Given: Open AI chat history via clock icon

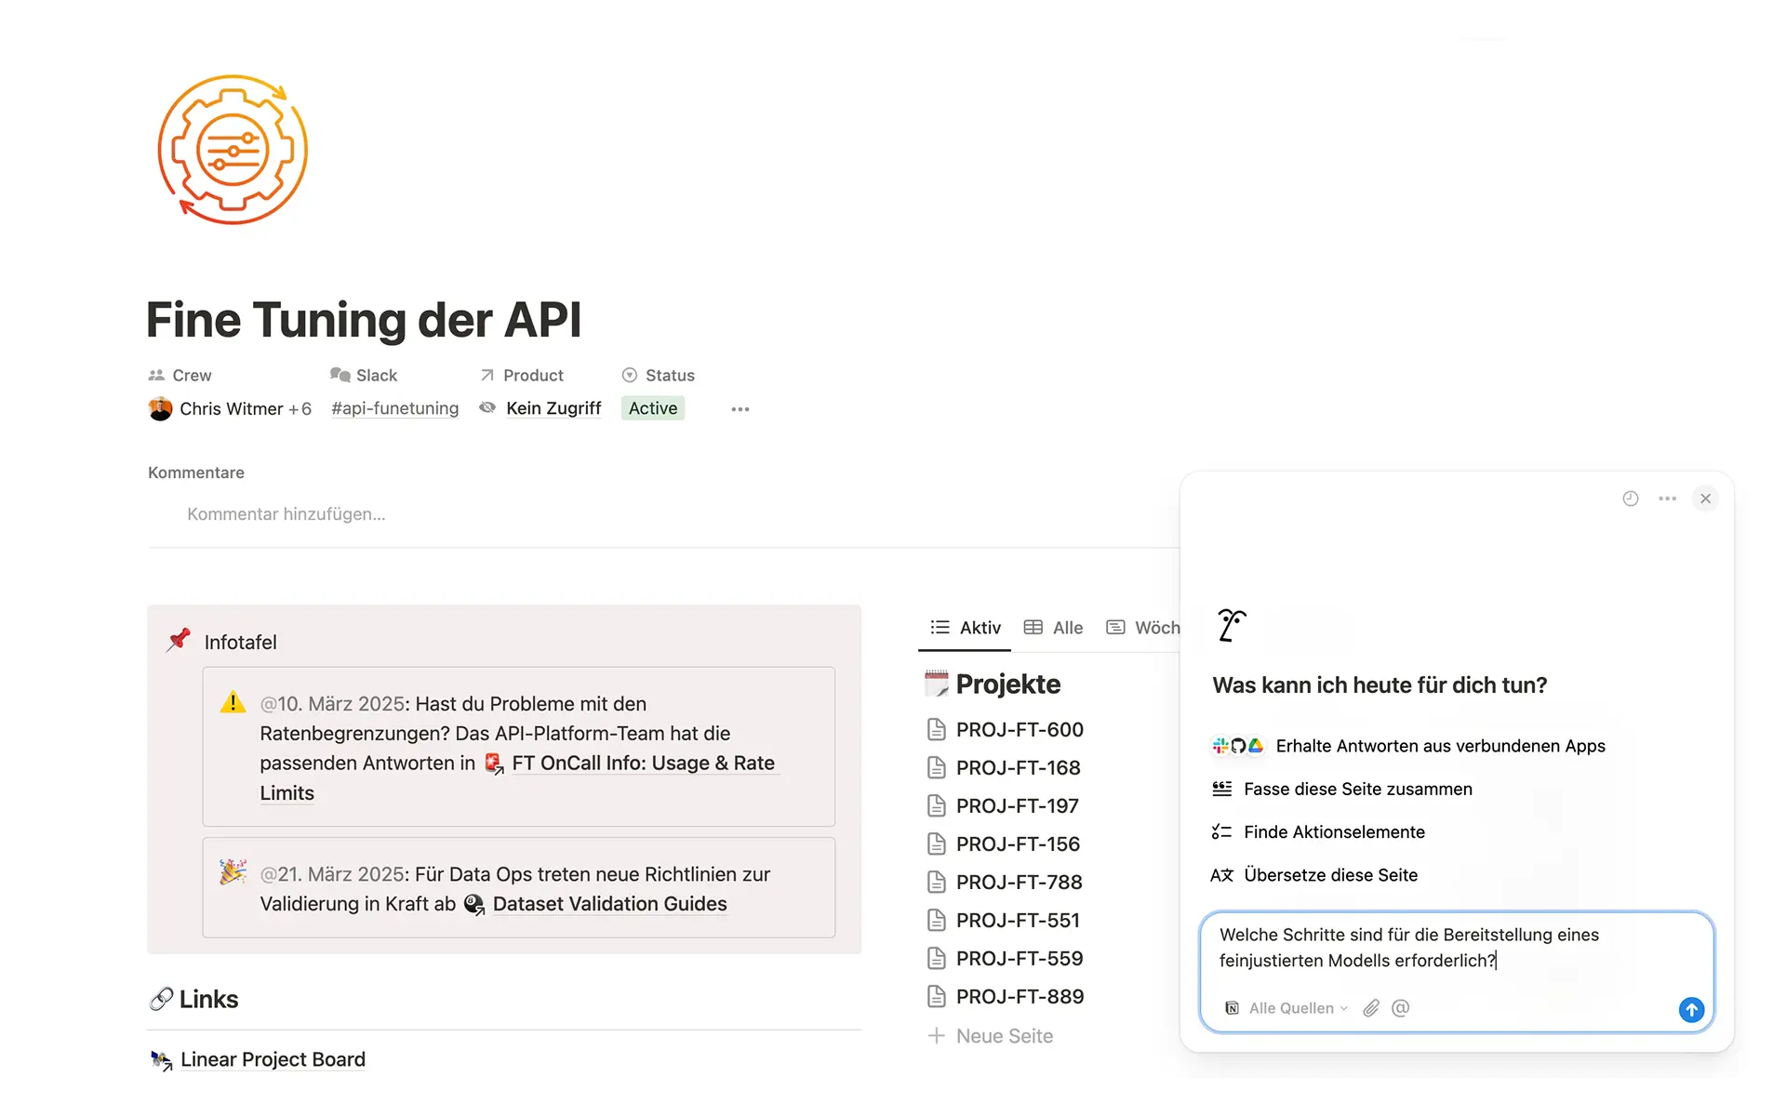Looking at the screenshot, I should pos(1630,498).
